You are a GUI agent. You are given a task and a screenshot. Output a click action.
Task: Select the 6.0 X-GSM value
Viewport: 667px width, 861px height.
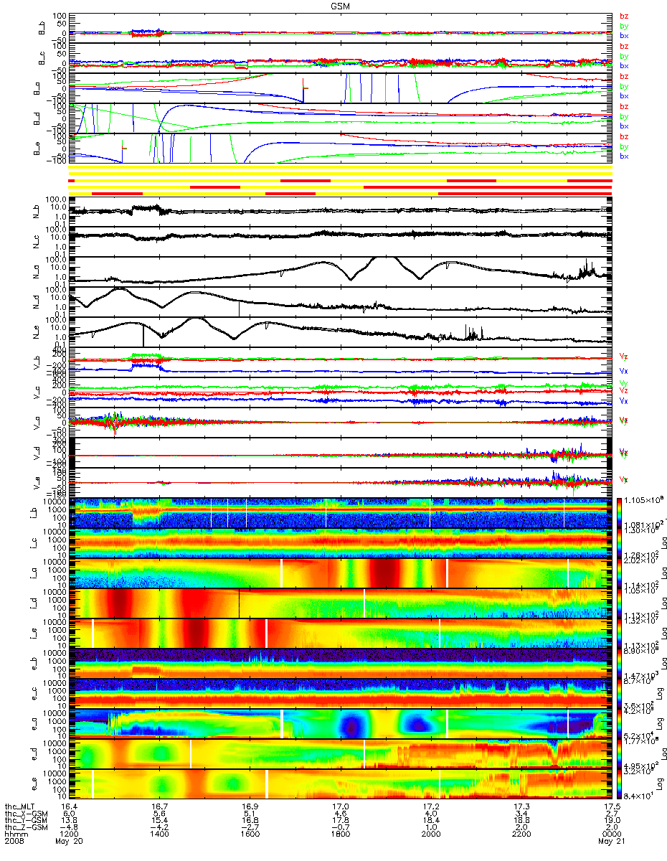[68, 814]
